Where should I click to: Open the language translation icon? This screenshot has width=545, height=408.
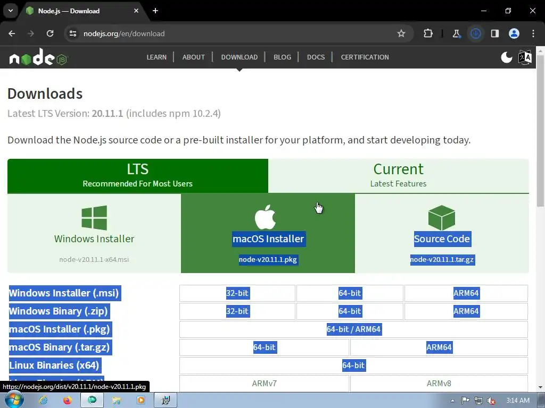pos(525,57)
